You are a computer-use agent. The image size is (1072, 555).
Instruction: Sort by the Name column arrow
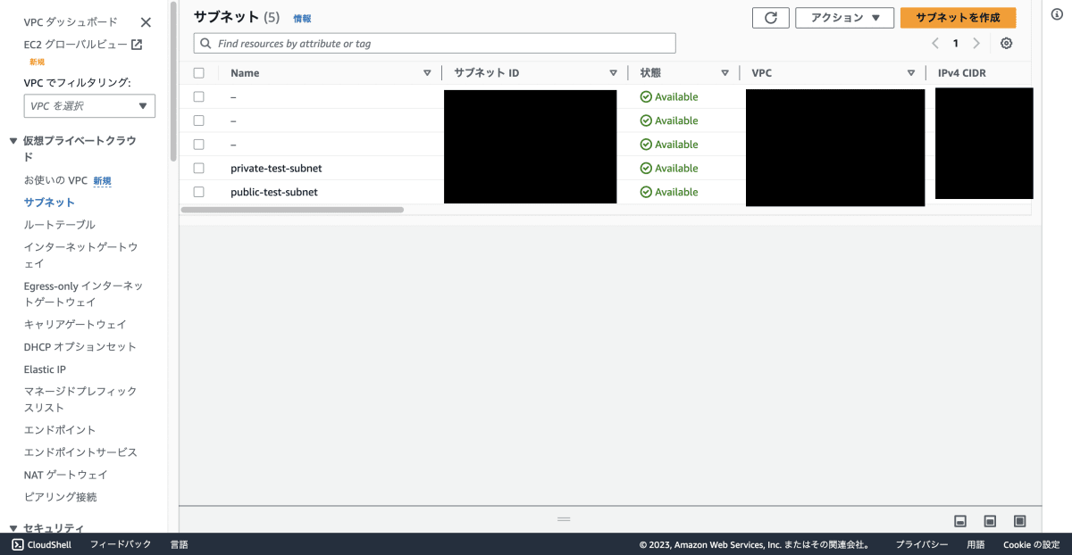[x=427, y=73]
